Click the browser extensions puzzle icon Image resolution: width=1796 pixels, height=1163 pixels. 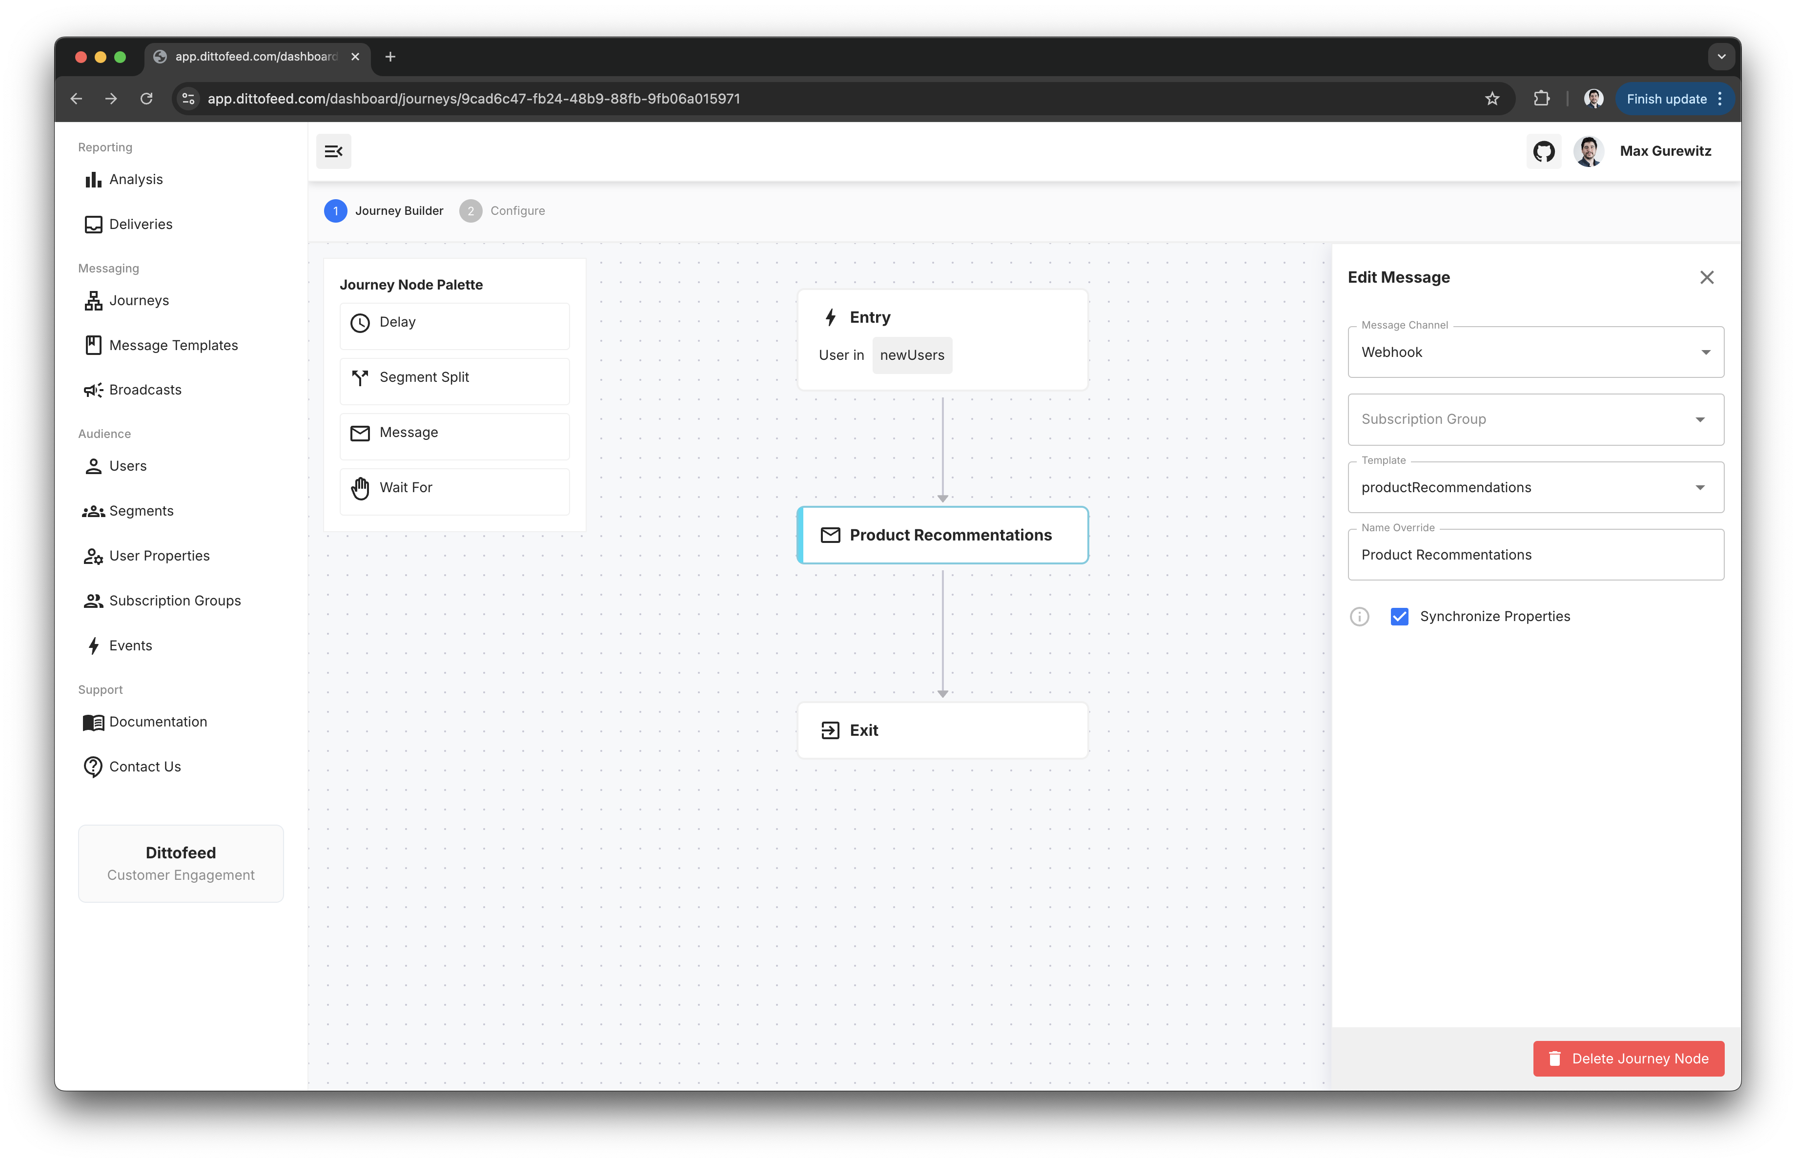(1541, 99)
